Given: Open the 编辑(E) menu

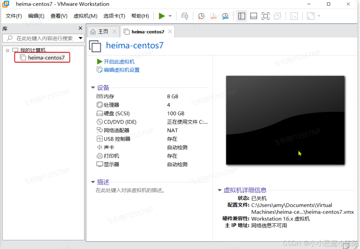Looking at the screenshot, I should (x=36, y=16).
